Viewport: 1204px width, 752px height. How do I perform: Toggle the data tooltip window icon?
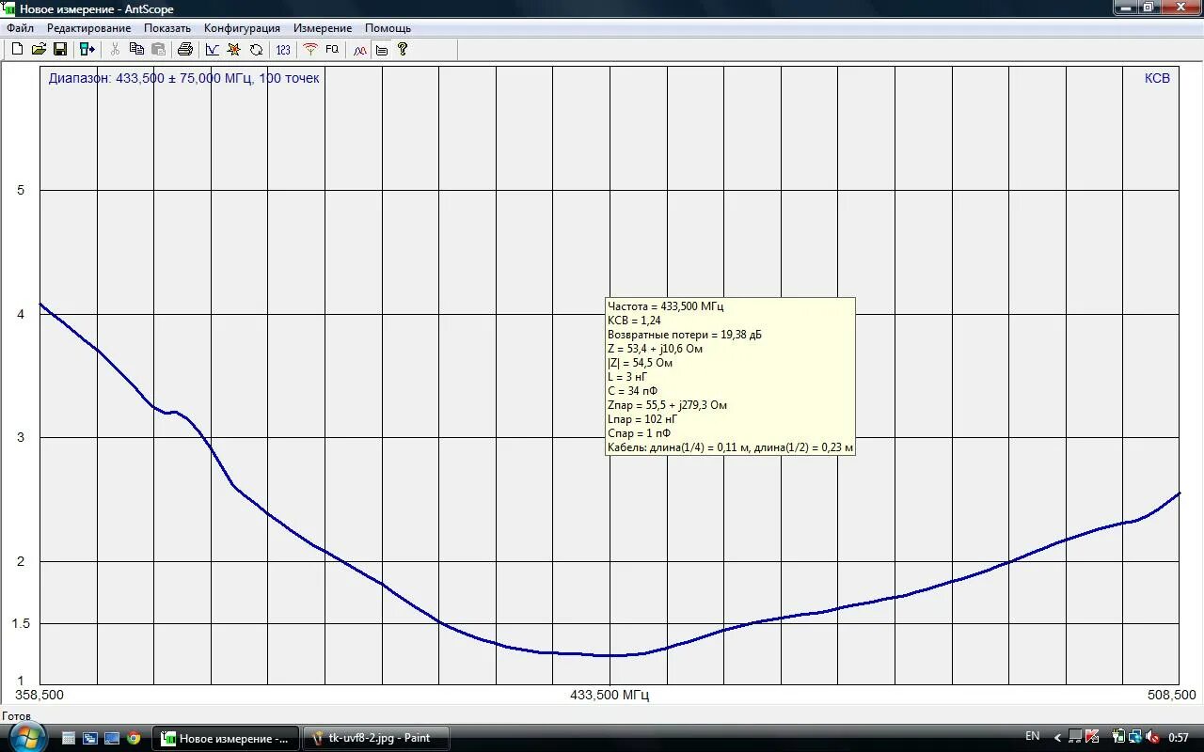pyautogui.click(x=381, y=49)
